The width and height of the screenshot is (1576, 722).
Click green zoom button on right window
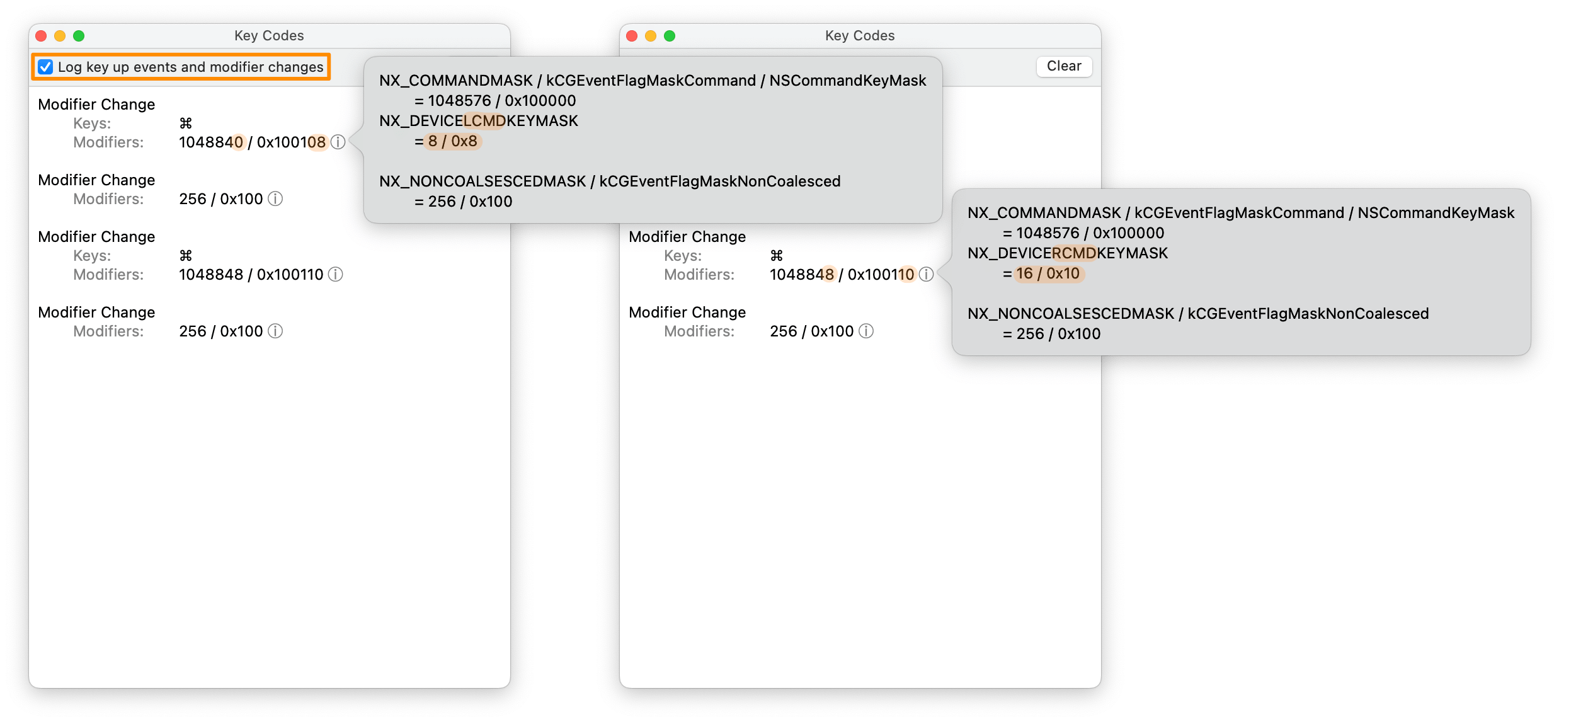click(x=671, y=35)
